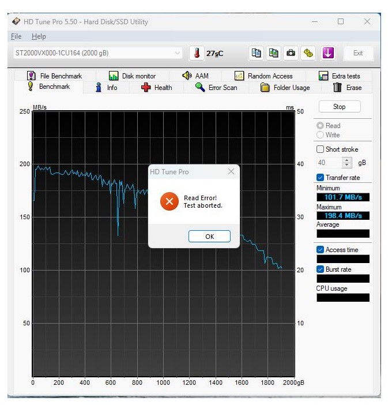Open options via the yellow tools icon

pos(308,53)
